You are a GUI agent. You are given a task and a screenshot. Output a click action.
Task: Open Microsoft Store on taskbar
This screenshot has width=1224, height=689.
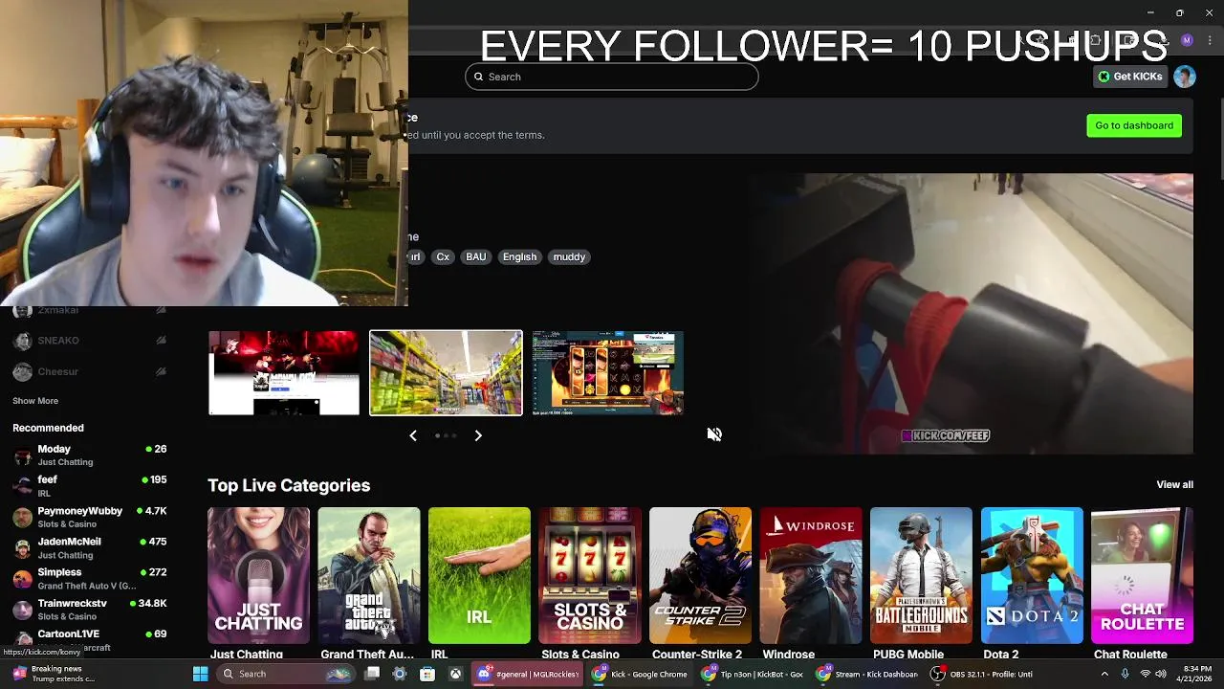point(427,674)
